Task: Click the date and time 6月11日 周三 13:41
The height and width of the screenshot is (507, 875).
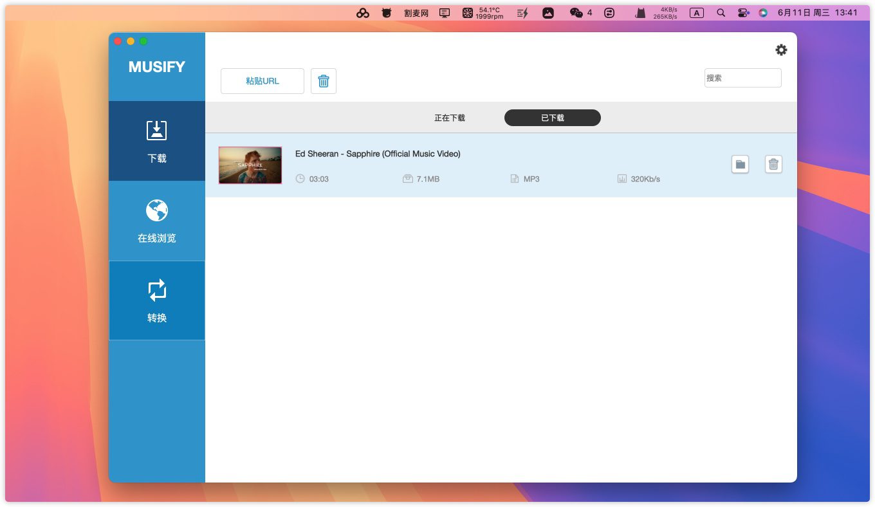Action: [818, 13]
